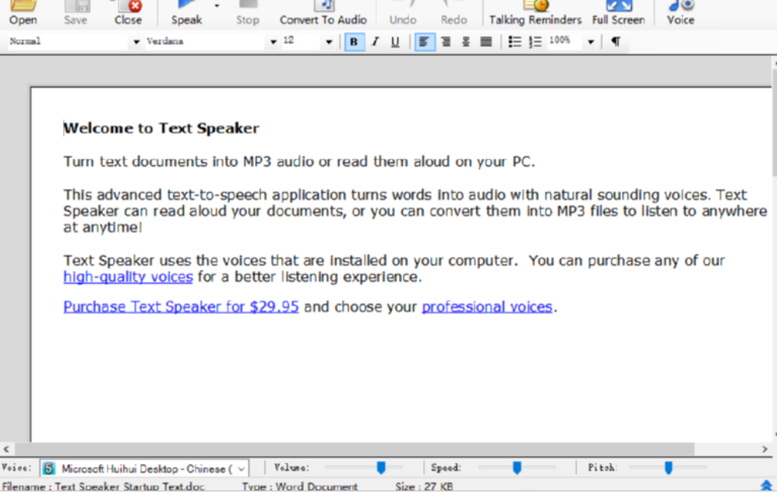Close the current document via Close
The height and width of the screenshot is (492, 777).
(x=129, y=13)
